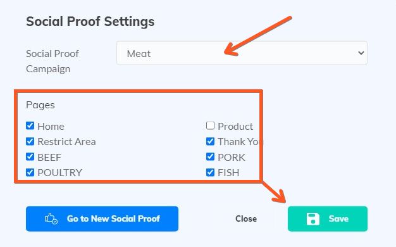Click the thumbs-up icon on Go to New Social Proof
This screenshot has width=396, height=247.
tap(51, 218)
